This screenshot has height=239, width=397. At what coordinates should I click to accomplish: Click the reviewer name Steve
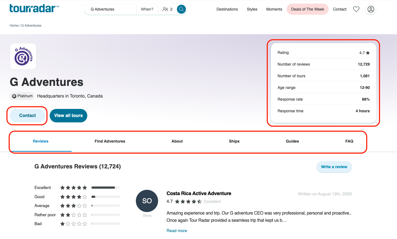pos(147,216)
